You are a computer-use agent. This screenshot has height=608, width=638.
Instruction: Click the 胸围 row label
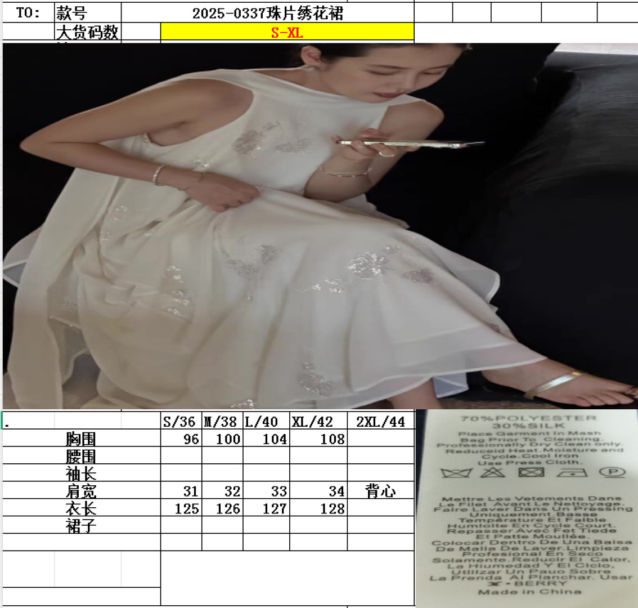pos(81,439)
